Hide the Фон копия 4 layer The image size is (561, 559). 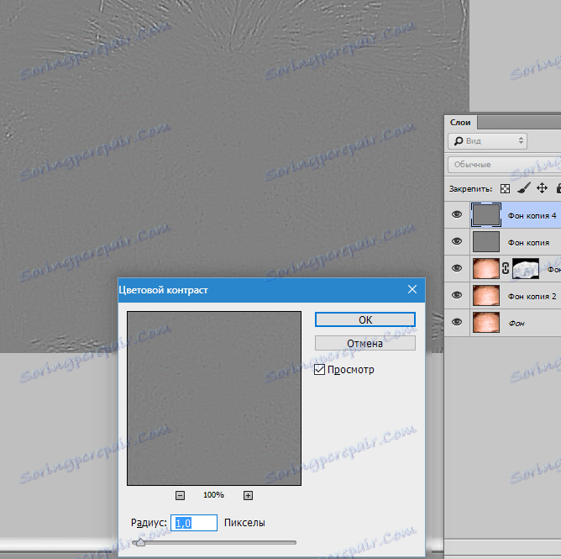[x=457, y=214]
